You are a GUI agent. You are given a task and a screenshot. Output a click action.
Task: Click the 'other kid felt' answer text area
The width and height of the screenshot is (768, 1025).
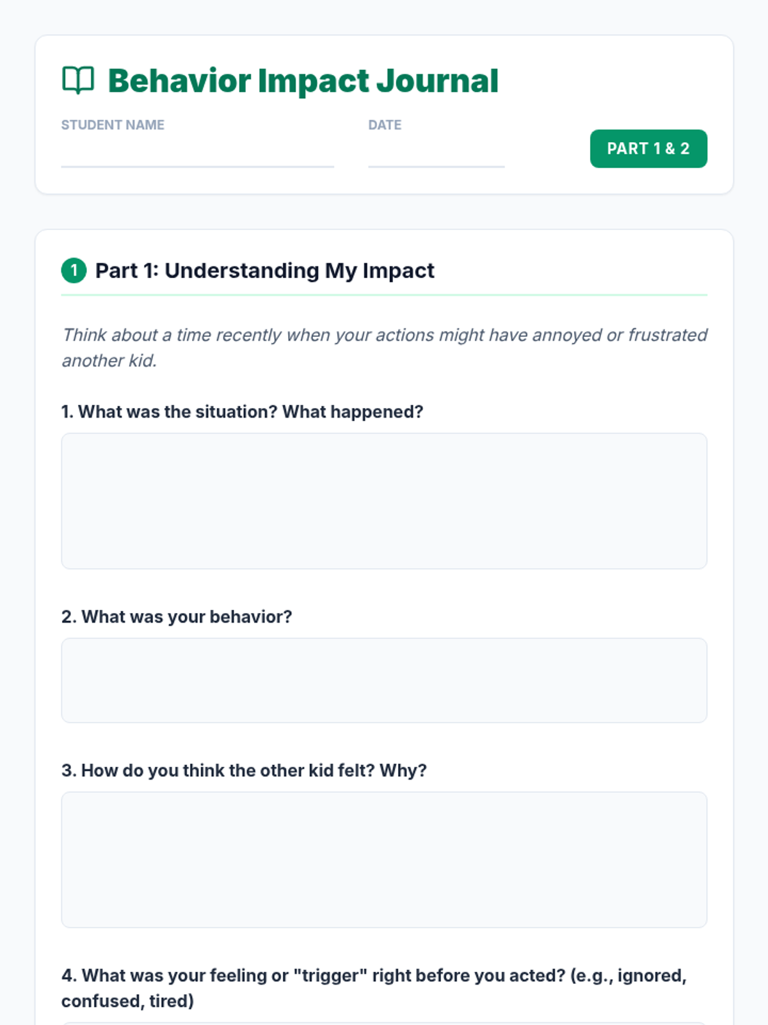point(384,860)
